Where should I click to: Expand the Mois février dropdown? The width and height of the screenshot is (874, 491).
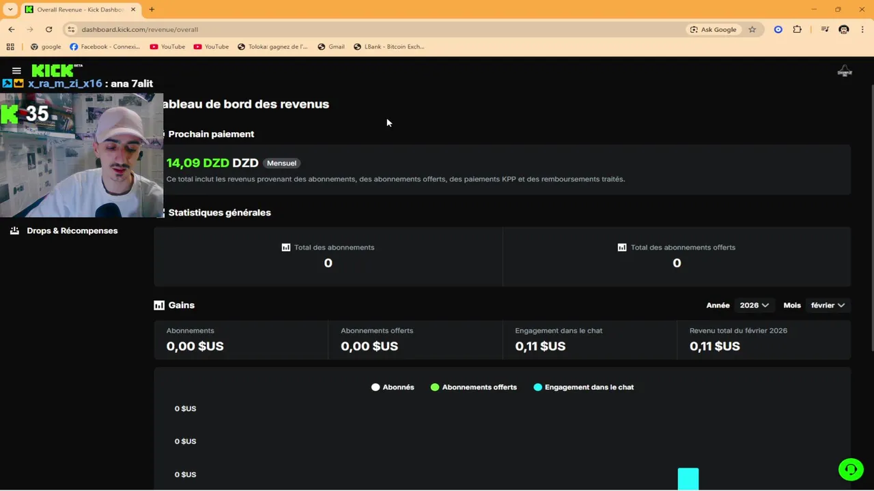click(x=828, y=306)
